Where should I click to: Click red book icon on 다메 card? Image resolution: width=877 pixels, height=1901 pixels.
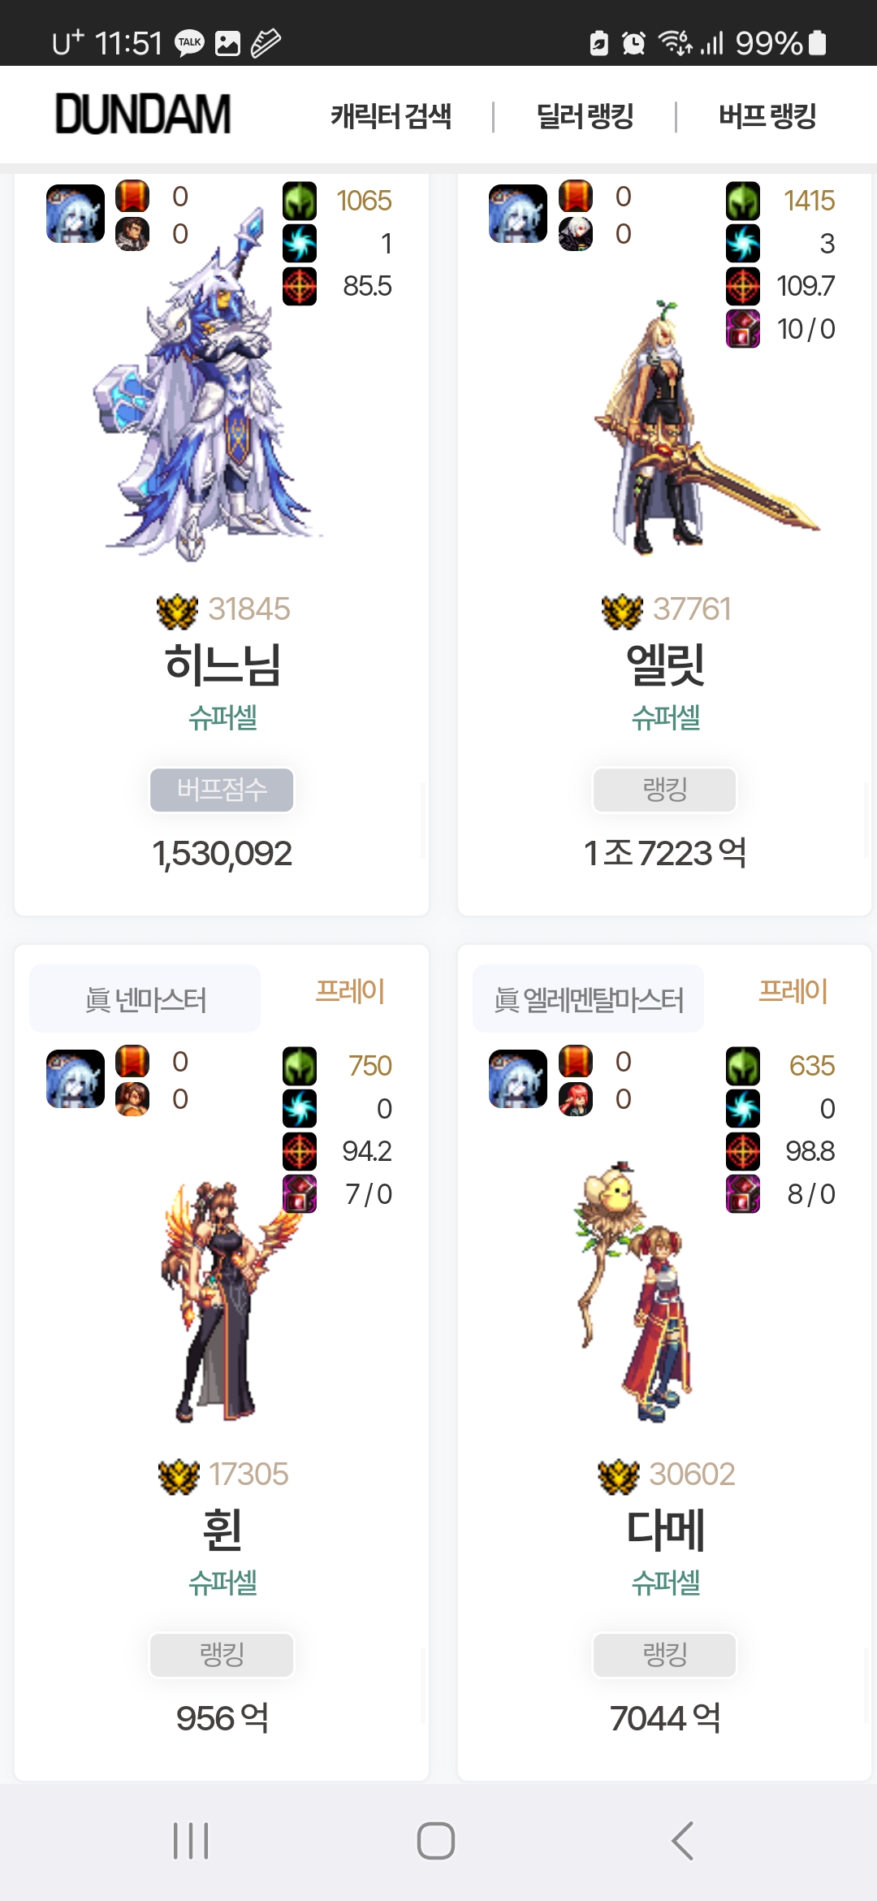tap(576, 1061)
